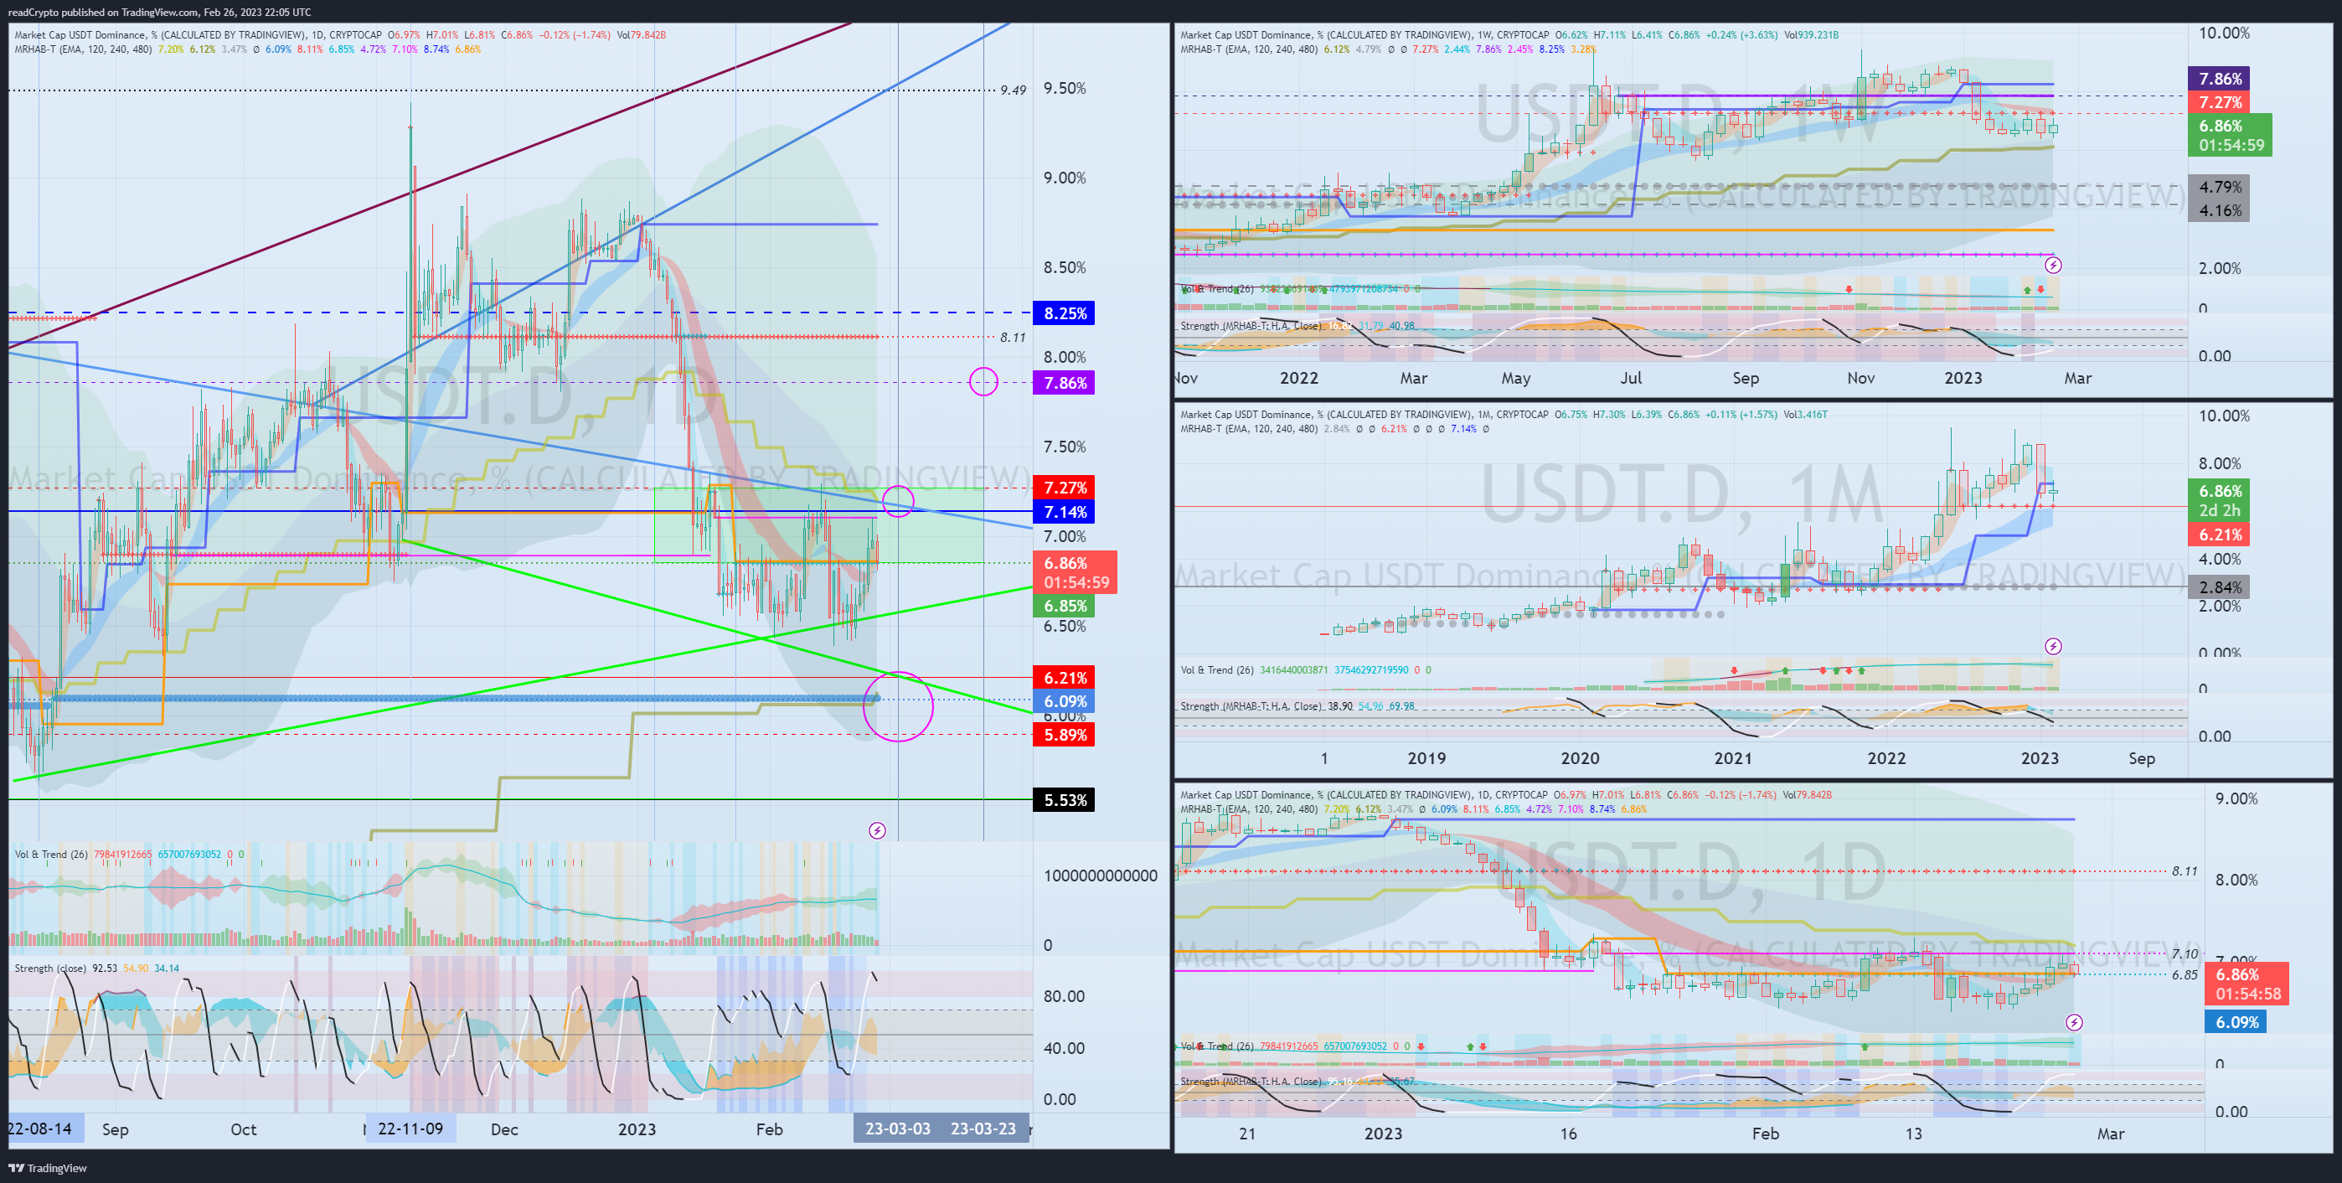Click the magenta circle marker near 7.86% level
Image resolution: width=2342 pixels, height=1183 pixels.
[983, 382]
